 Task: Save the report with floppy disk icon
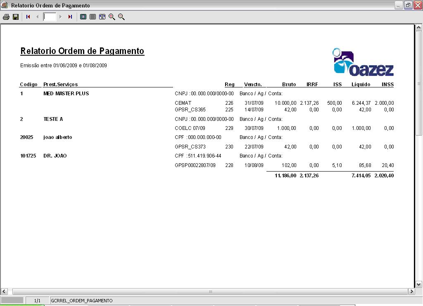coord(16,16)
